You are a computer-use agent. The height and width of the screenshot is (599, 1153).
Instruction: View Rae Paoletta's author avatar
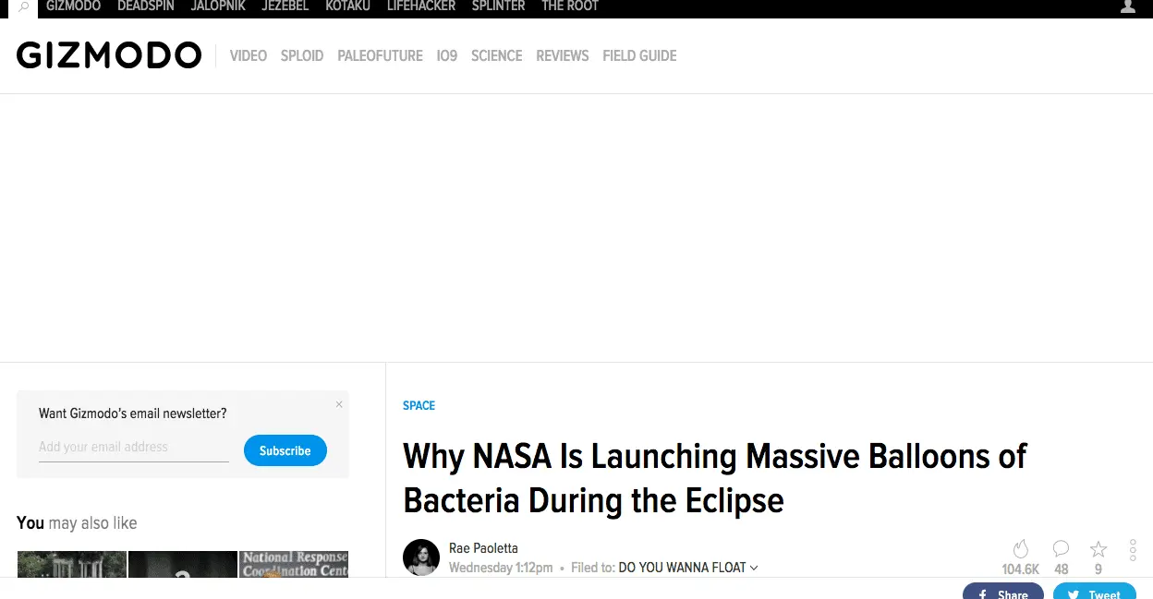tap(421, 557)
